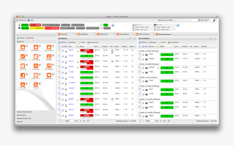The height and width of the screenshot is (146, 234).
Task: Open the Monitoring menu
Action: (21, 20)
